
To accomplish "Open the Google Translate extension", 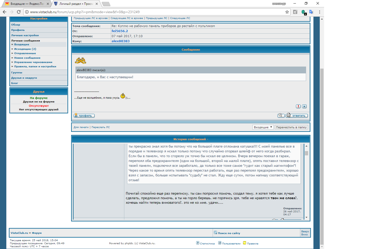I will (x=311, y=12).
